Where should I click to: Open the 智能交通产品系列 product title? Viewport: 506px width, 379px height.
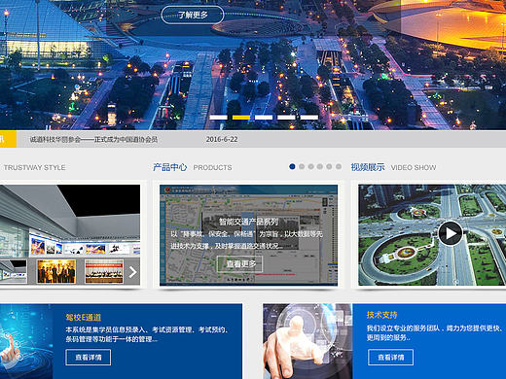point(249,222)
